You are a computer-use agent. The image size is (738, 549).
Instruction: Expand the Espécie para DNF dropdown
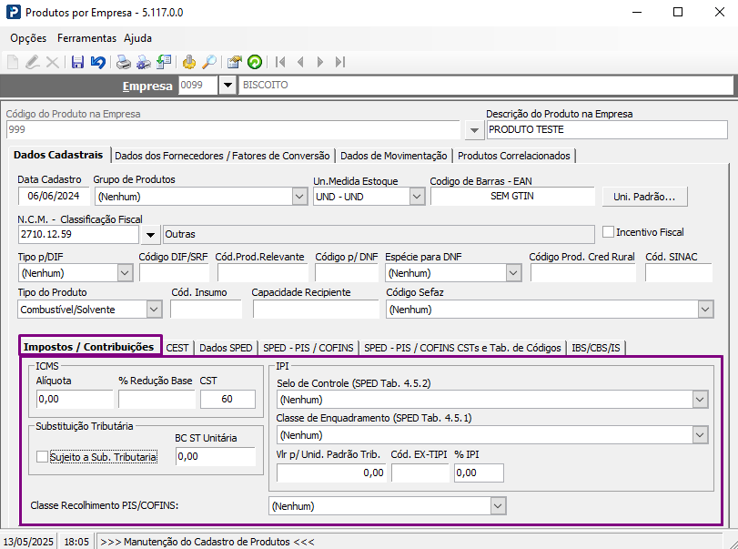coord(513,273)
